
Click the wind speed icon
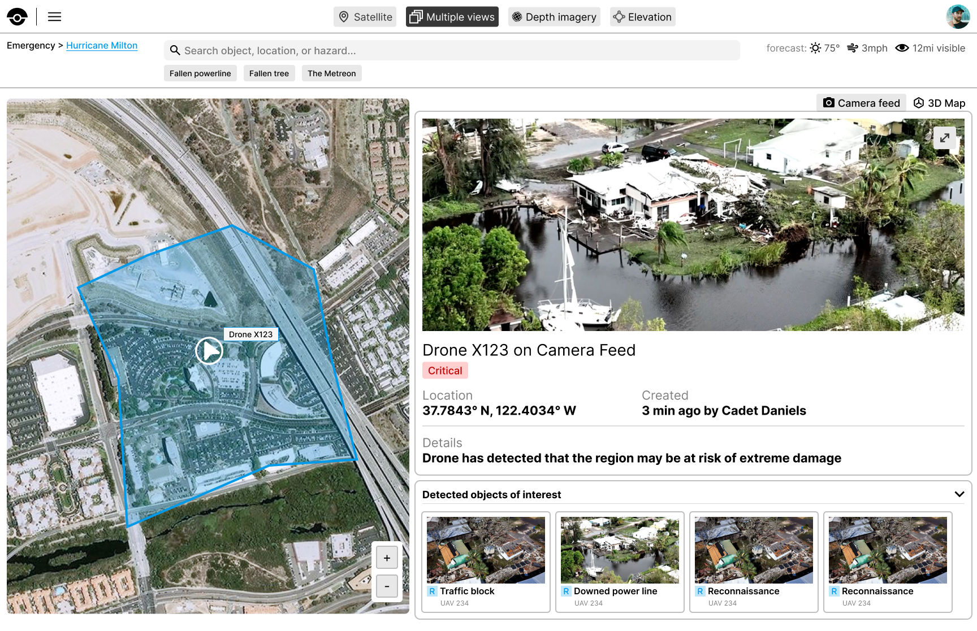click(x=853, y=48)
